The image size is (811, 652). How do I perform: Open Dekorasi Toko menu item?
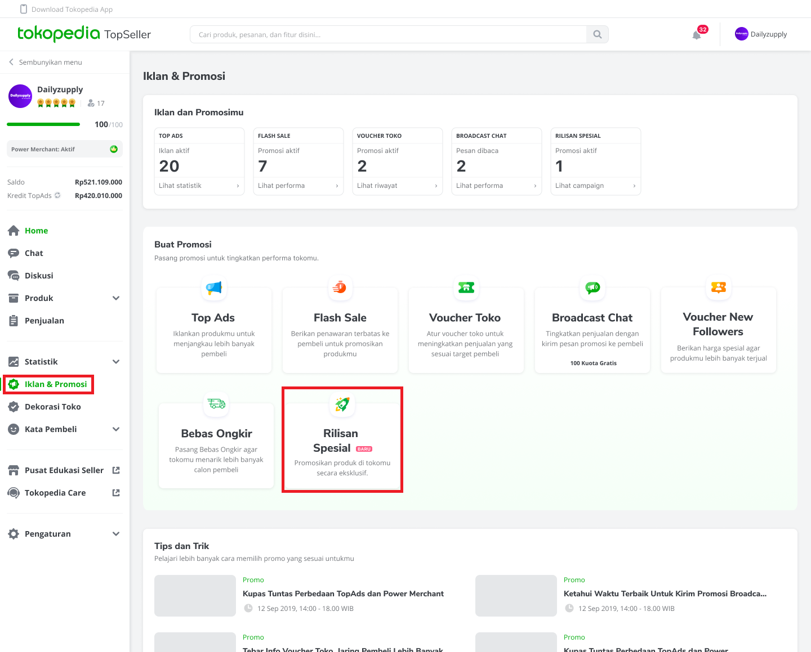point(53,407)
